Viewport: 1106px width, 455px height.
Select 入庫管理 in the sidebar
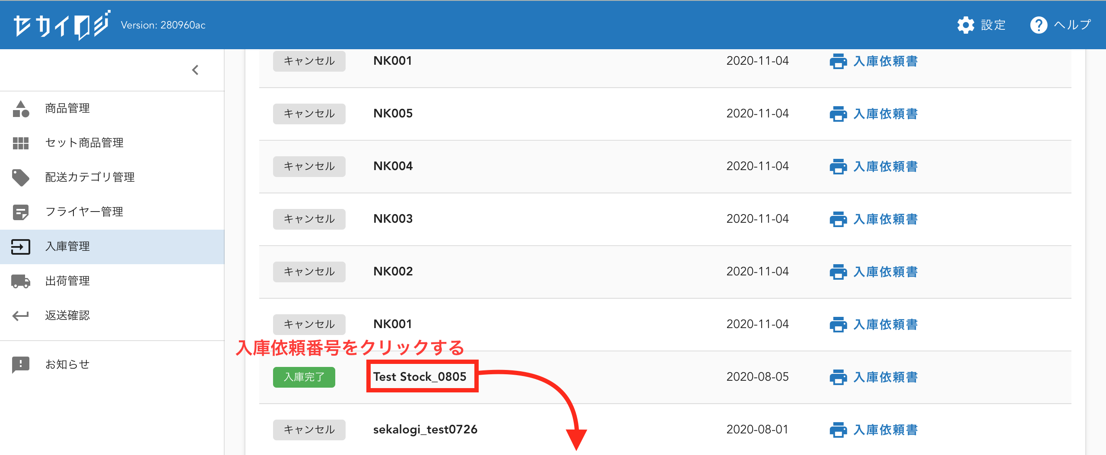pyautogui.click(x=67, y=246)
